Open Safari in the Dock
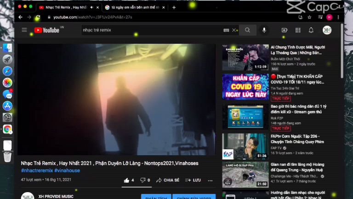Screen dimensions: 353x199 (x=7, y=71)
